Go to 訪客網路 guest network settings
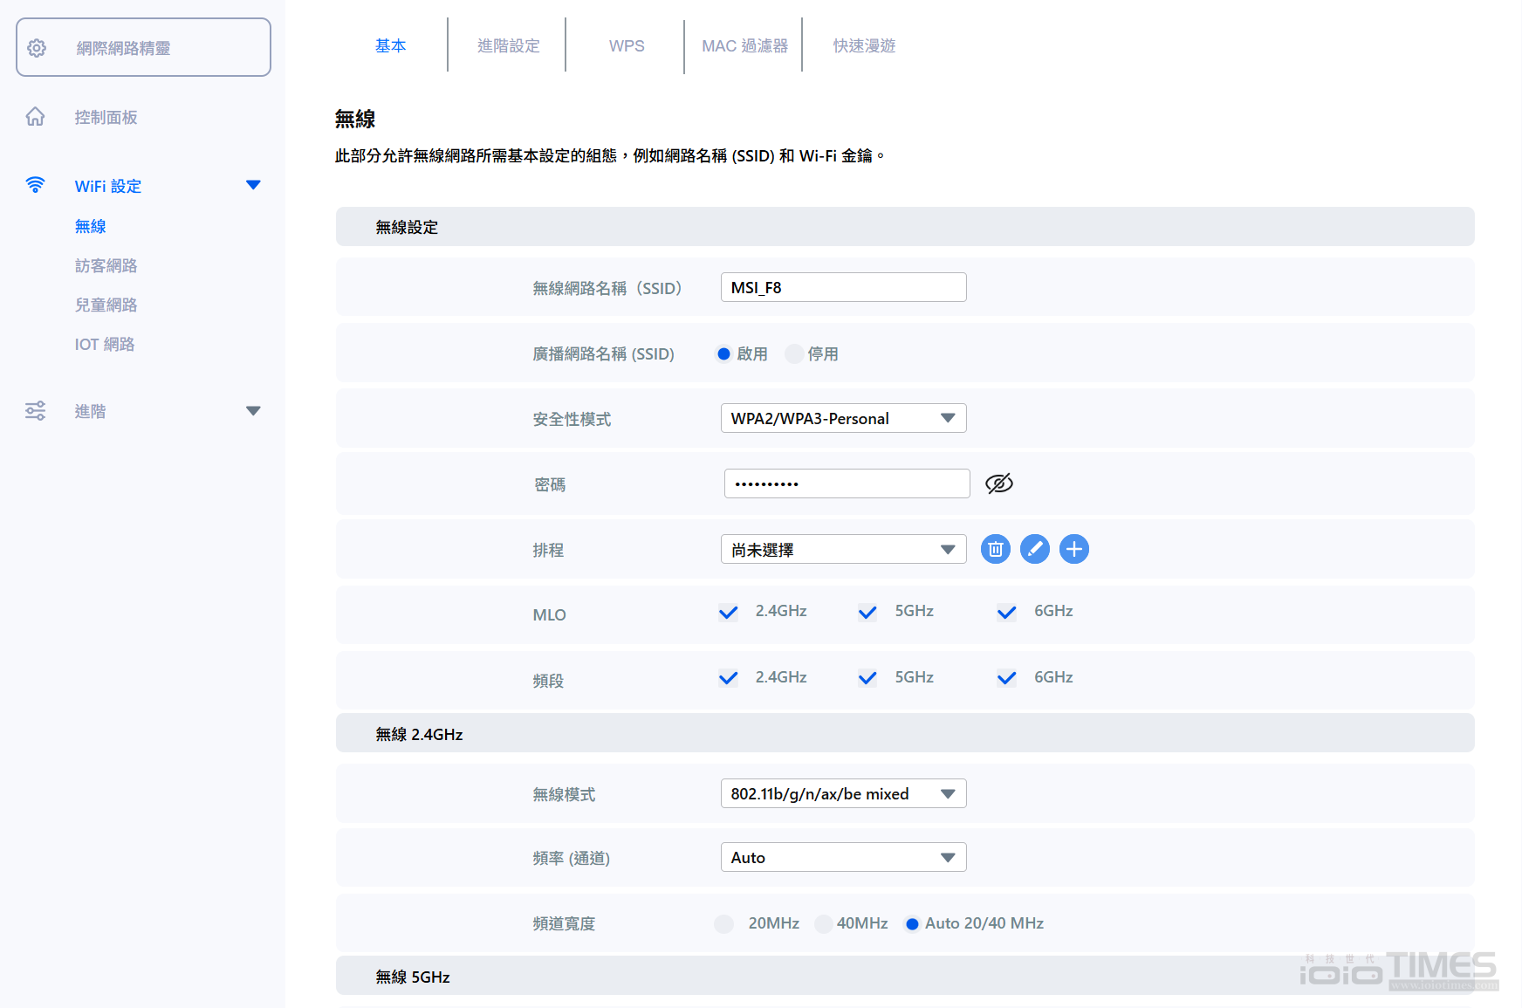The height and width of the screenshot is (1008, 1522). (x=106, y=265)
